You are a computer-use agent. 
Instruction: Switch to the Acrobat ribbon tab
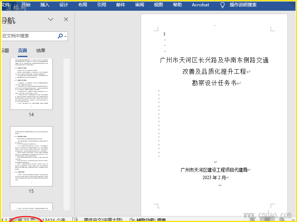(x=200, y=5)
